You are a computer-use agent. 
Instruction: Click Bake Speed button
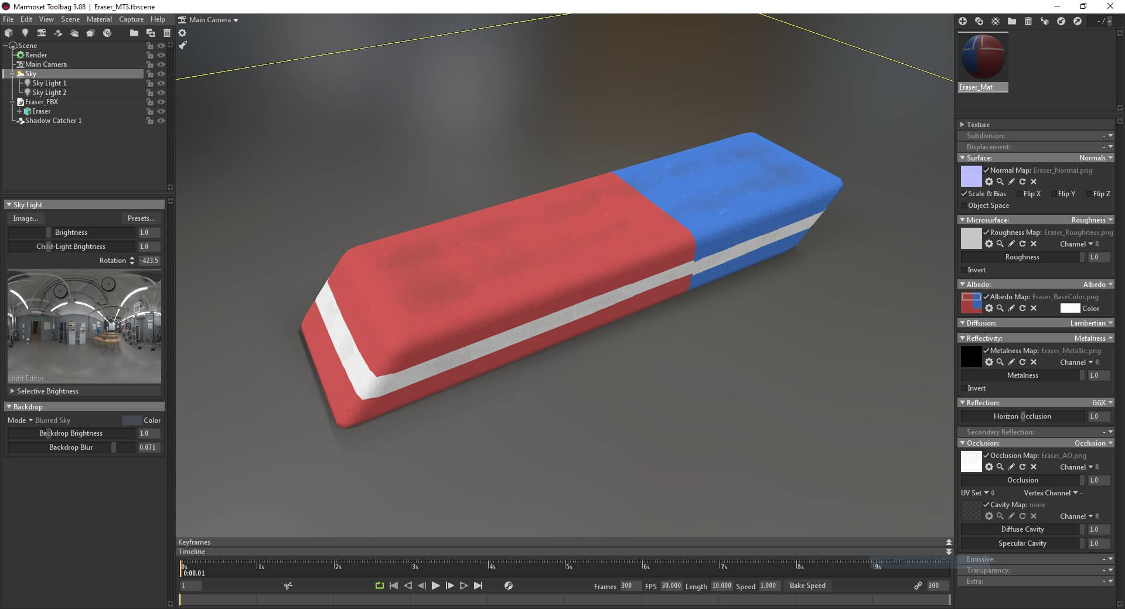tap(807, 586)
